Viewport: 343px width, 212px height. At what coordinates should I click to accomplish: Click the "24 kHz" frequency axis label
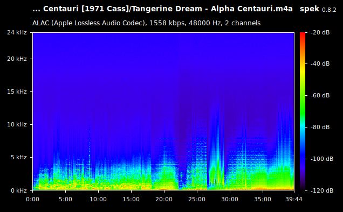click(17, 32)
